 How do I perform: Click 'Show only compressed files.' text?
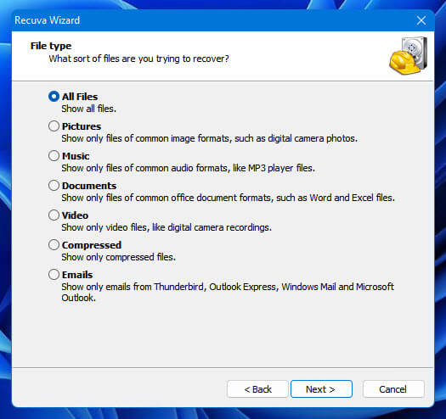coord(119,257)
